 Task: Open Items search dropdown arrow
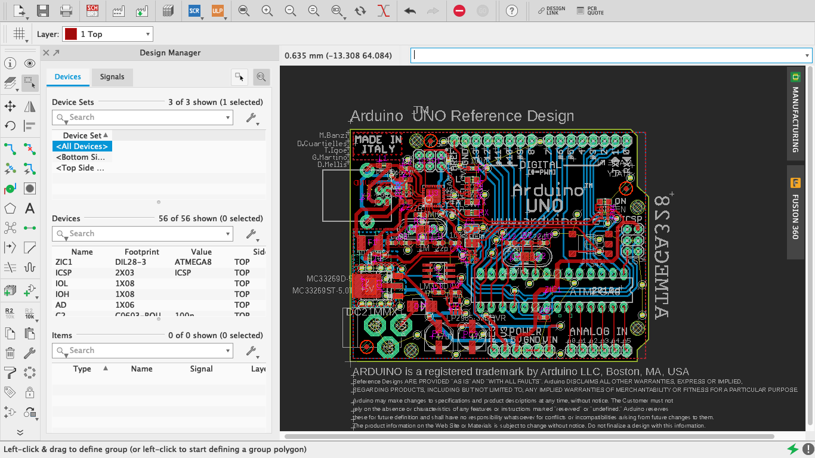[228, 351]
